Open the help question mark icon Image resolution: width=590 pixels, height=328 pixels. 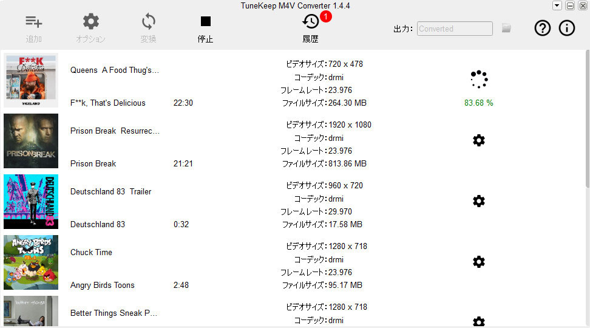click(x=542, y=28)
